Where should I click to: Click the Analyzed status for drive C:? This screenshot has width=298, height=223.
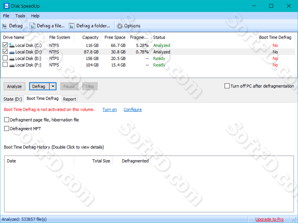coord(162,45)
